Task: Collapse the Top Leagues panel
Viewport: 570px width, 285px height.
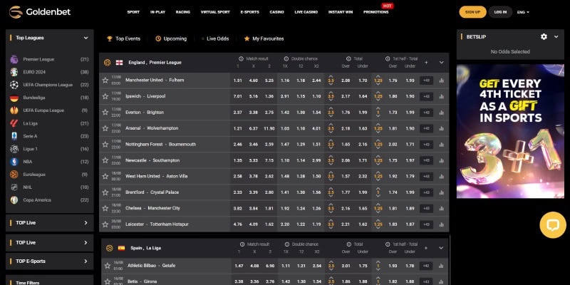Action: click(x=85, y=38)
